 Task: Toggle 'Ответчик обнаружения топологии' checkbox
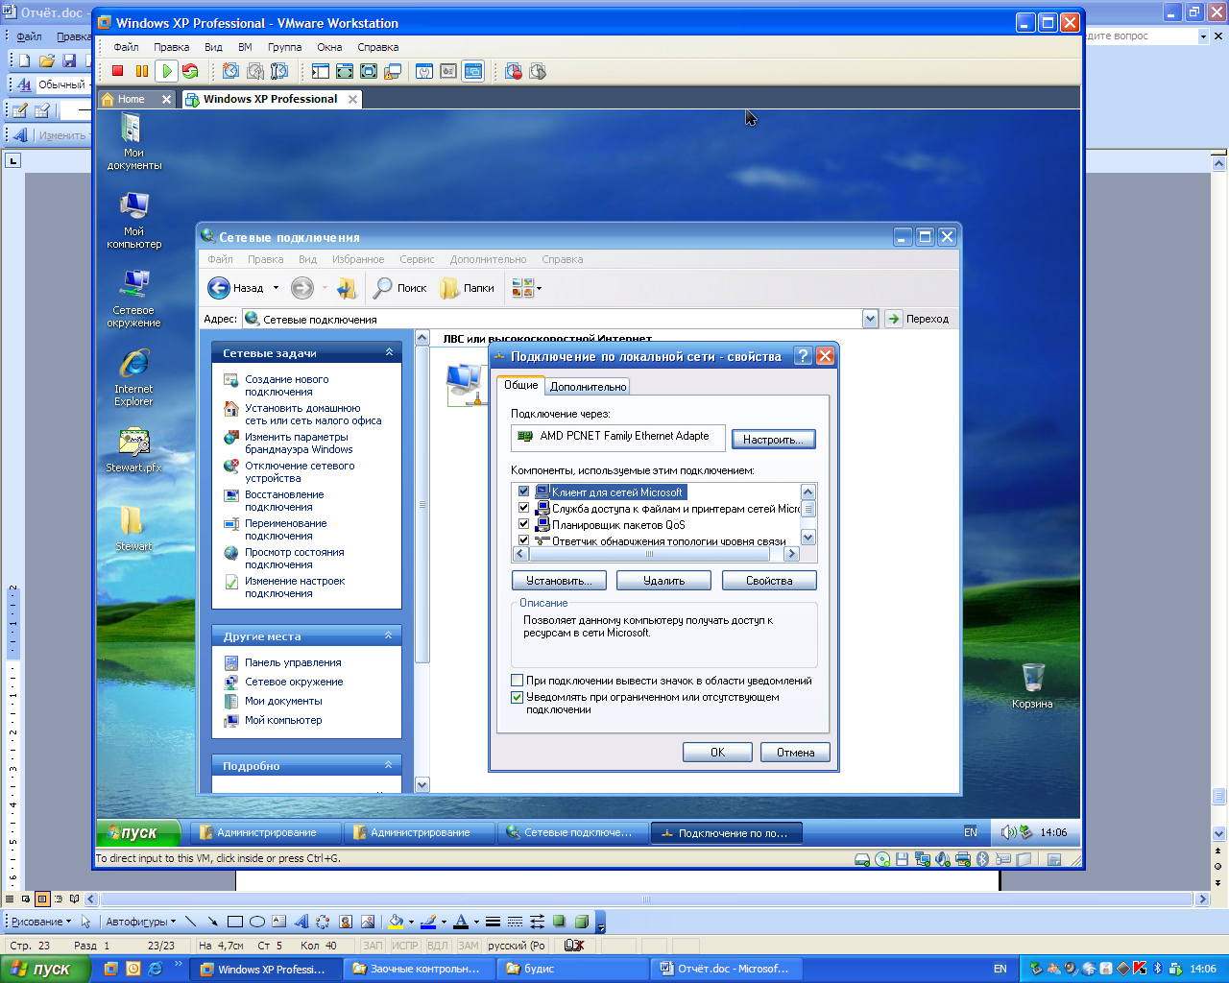tap(523, 540)
